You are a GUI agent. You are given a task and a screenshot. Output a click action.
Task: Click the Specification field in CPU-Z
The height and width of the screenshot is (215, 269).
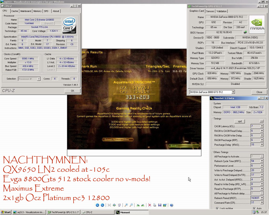[x=48, y=37]
